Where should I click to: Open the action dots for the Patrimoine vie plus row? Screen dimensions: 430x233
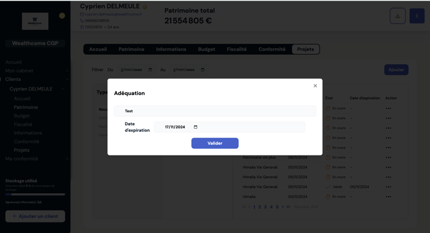(388, 157)
